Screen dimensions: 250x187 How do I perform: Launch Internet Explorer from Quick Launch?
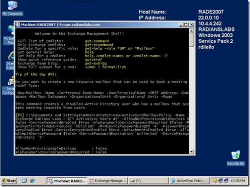pyautogui.click(x=32, y=181)
